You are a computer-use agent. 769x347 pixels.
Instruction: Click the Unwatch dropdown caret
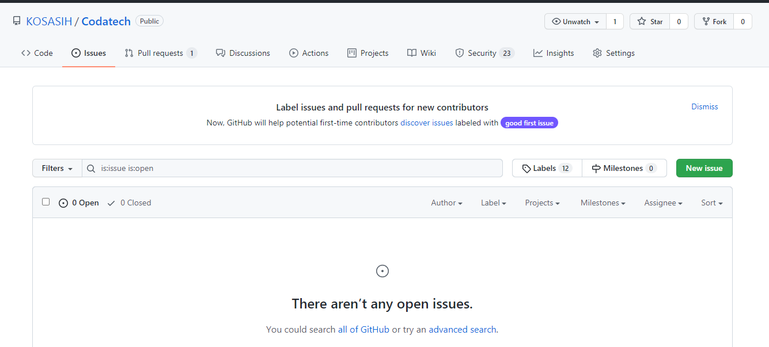point(597,22)
